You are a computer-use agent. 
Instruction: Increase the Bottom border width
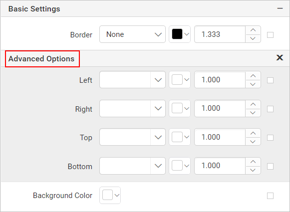253,162
